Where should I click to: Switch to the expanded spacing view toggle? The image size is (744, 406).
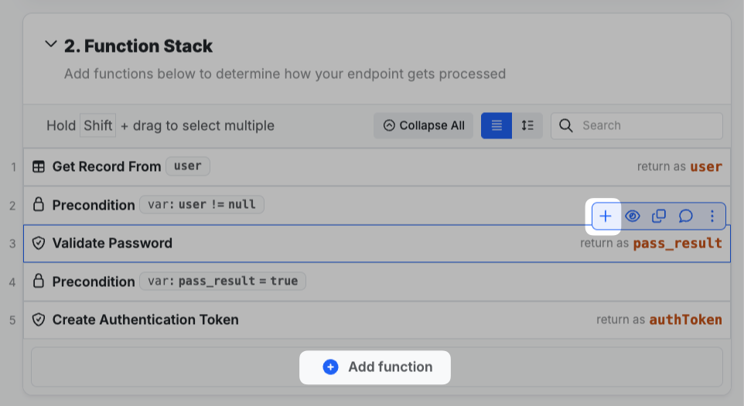[527, 125]
